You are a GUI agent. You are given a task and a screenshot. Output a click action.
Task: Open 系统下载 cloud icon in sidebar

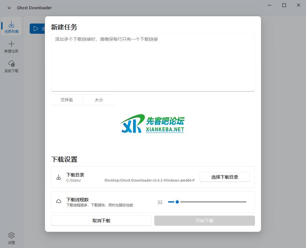11,64
